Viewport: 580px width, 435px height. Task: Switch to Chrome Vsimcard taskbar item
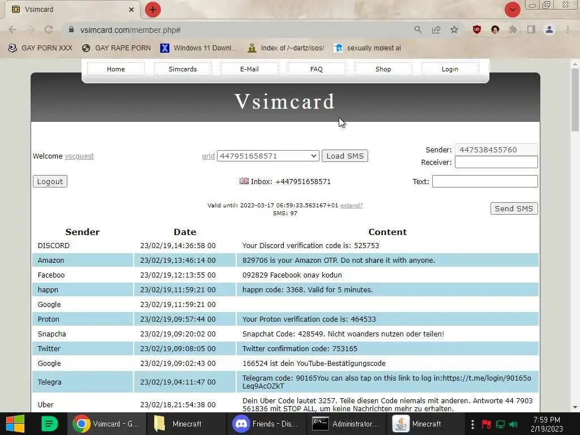107,424
